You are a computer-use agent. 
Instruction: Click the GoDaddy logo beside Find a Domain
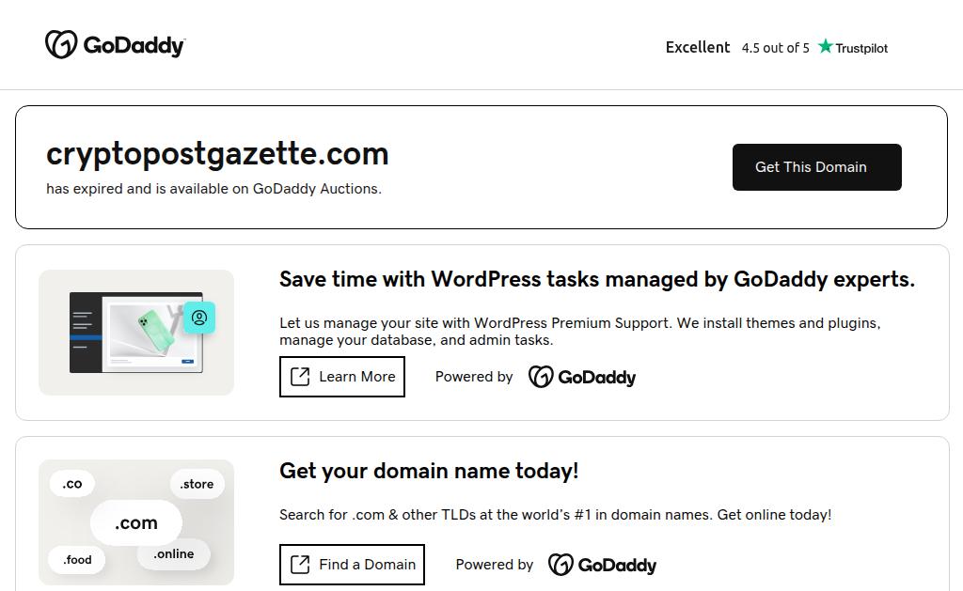click(603, 565)
